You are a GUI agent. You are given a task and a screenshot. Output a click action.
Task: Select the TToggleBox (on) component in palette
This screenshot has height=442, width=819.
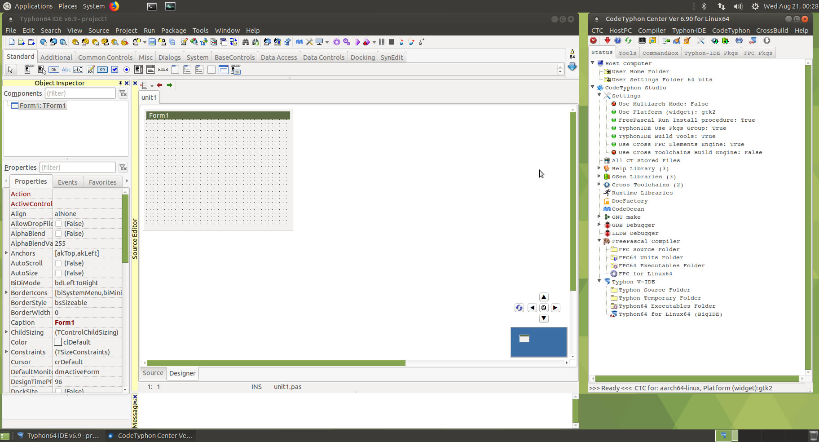coord(102,70)
